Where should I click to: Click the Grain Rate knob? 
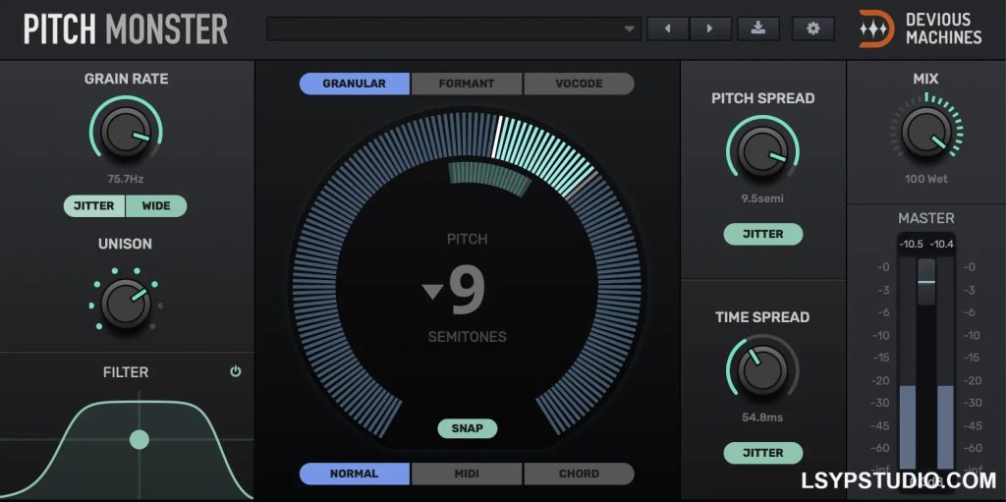coord(126,132)
